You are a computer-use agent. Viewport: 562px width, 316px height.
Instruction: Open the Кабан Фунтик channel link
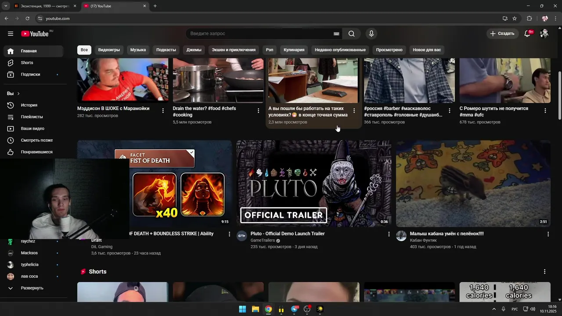[424, 241]
